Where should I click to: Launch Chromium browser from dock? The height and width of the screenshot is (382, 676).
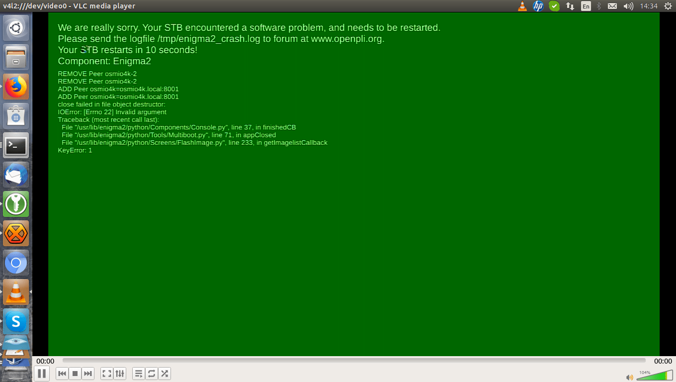tap(16, 263)
